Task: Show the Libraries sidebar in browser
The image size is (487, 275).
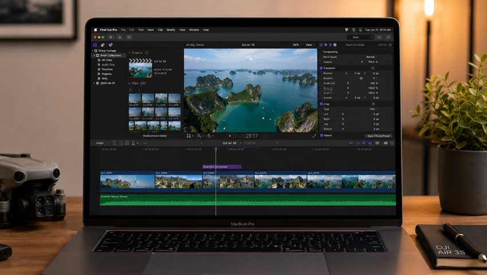Action: click(x=95, y=45)
